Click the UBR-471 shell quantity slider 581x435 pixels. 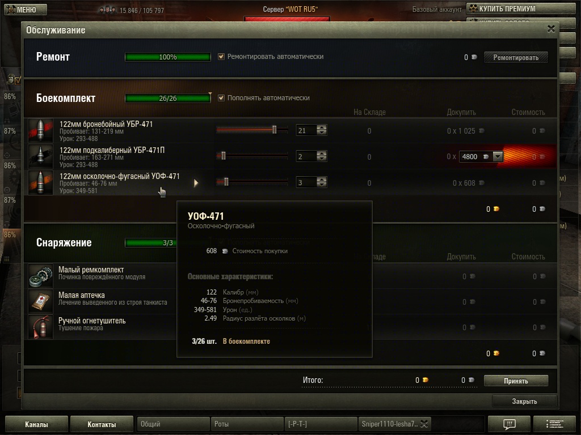pyautogui.click(x=252, y=130)
